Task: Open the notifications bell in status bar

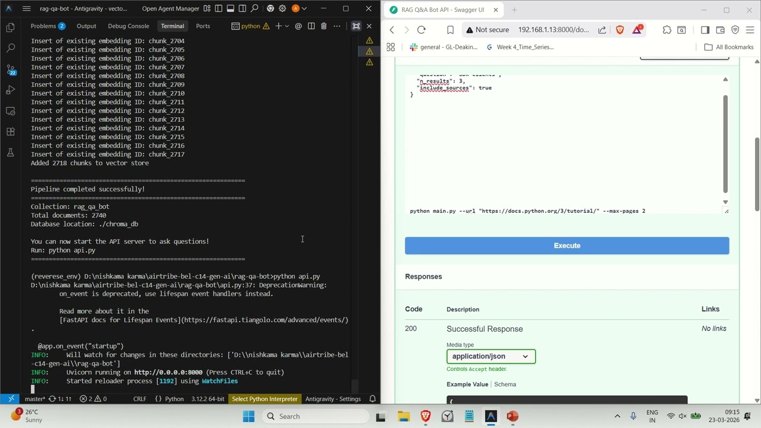Action: (373, 399)
